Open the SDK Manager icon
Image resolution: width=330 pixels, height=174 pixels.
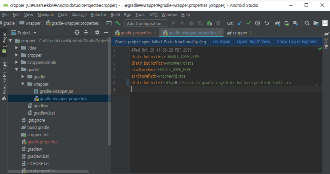coord(296,23)
